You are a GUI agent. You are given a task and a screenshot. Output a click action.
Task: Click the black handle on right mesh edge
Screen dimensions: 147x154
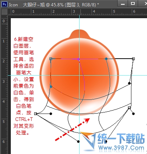(129, 83)
